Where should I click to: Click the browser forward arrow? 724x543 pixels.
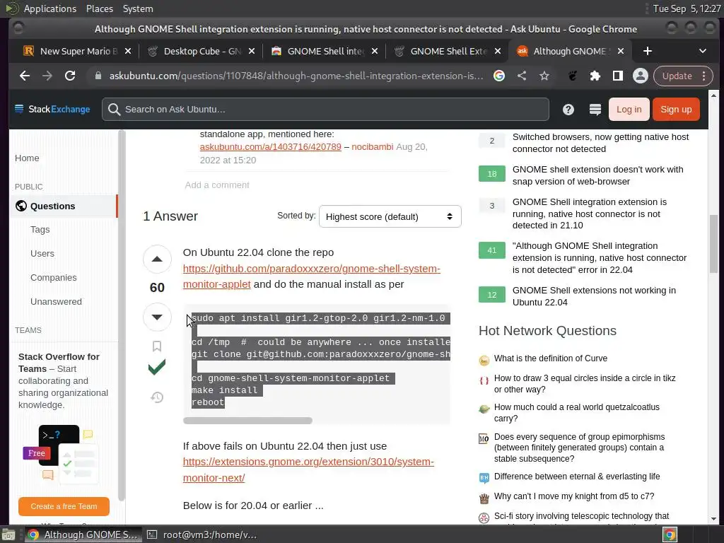coord(47,76)
